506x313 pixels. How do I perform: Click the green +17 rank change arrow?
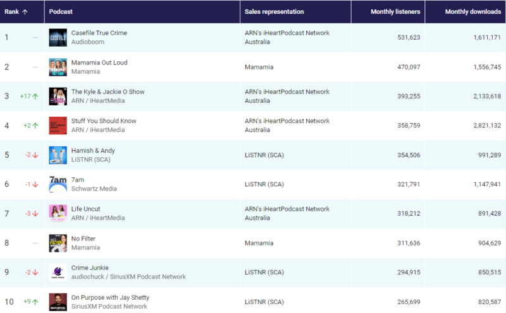pyautogui.click(x=36, y=97)
